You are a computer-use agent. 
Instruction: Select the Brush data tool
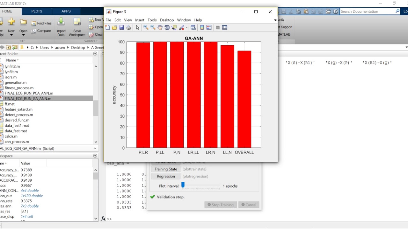click(181, 28)
